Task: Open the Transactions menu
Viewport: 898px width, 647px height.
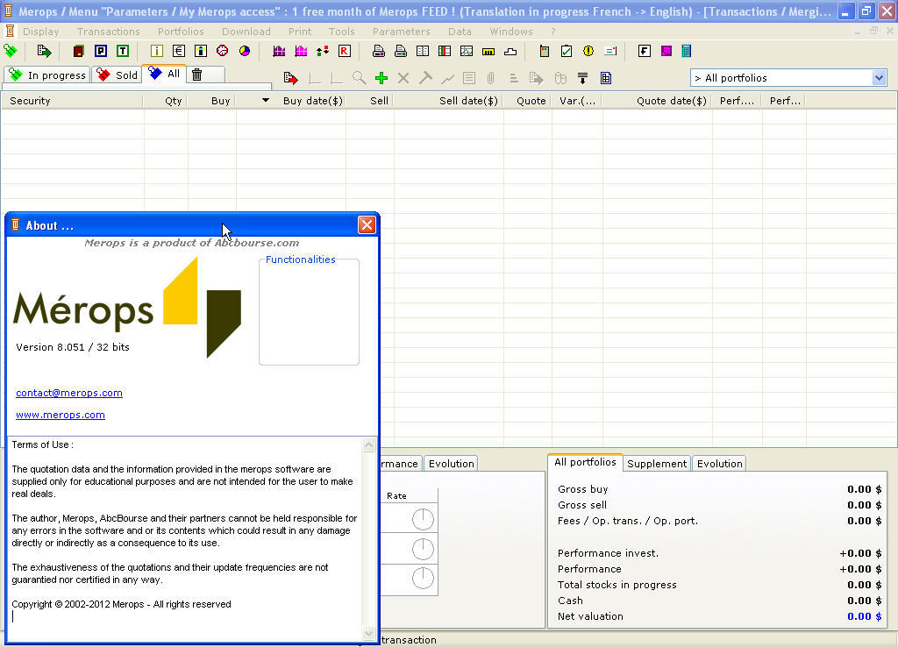Action: (x=108, y=32)
